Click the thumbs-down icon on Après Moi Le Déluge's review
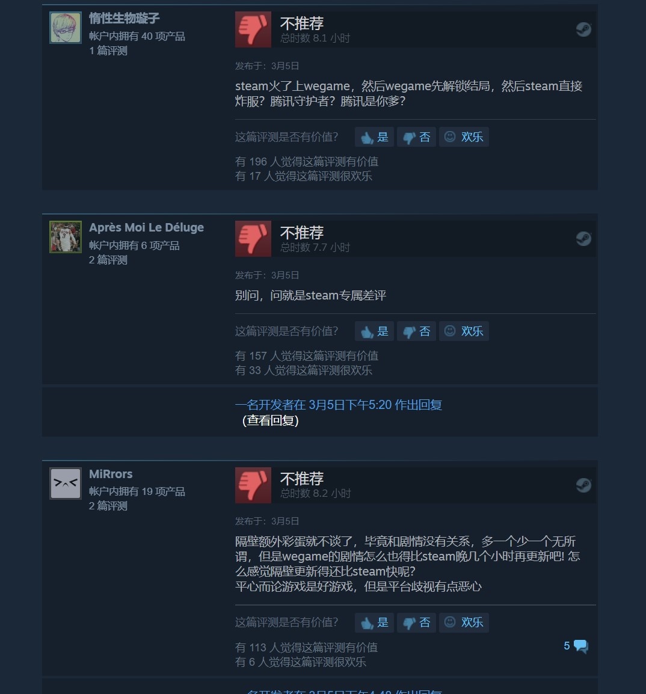The image size is (646, 694). (253, 239)
